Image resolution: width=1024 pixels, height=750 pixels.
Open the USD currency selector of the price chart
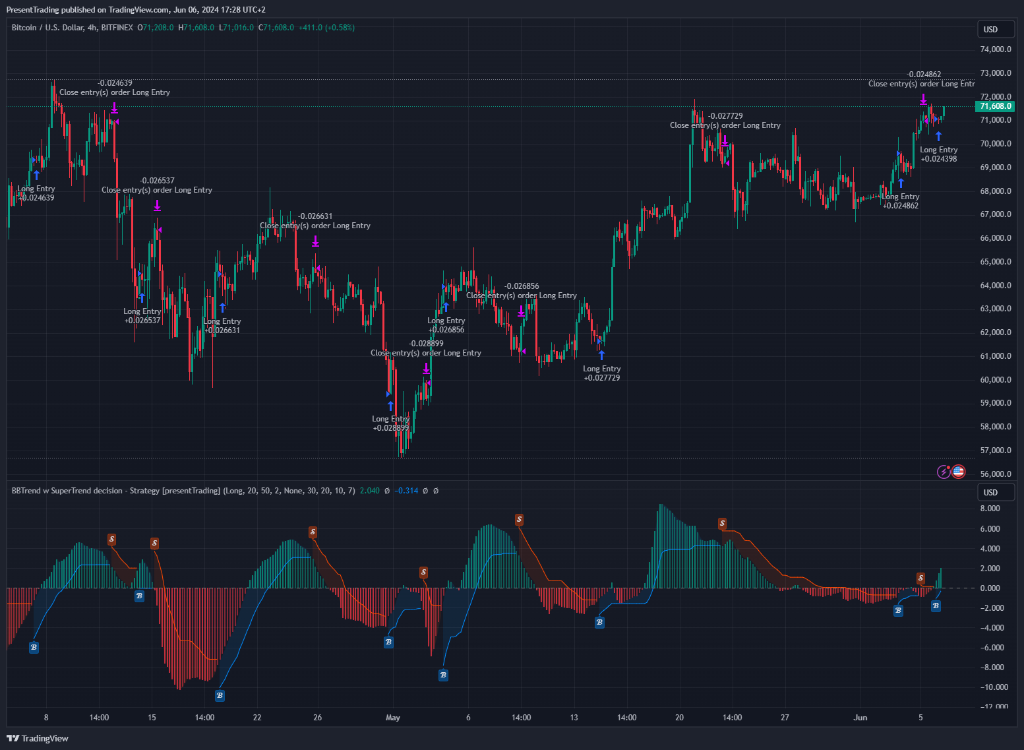[x=994, y=29]
